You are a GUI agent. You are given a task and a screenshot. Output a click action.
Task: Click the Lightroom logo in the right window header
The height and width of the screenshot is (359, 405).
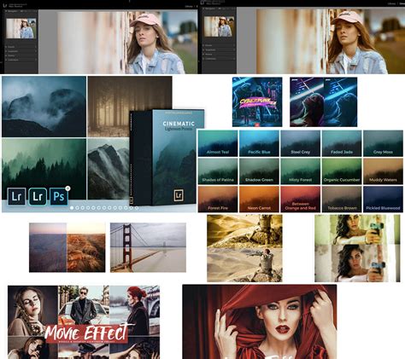(x=202, y=3)
